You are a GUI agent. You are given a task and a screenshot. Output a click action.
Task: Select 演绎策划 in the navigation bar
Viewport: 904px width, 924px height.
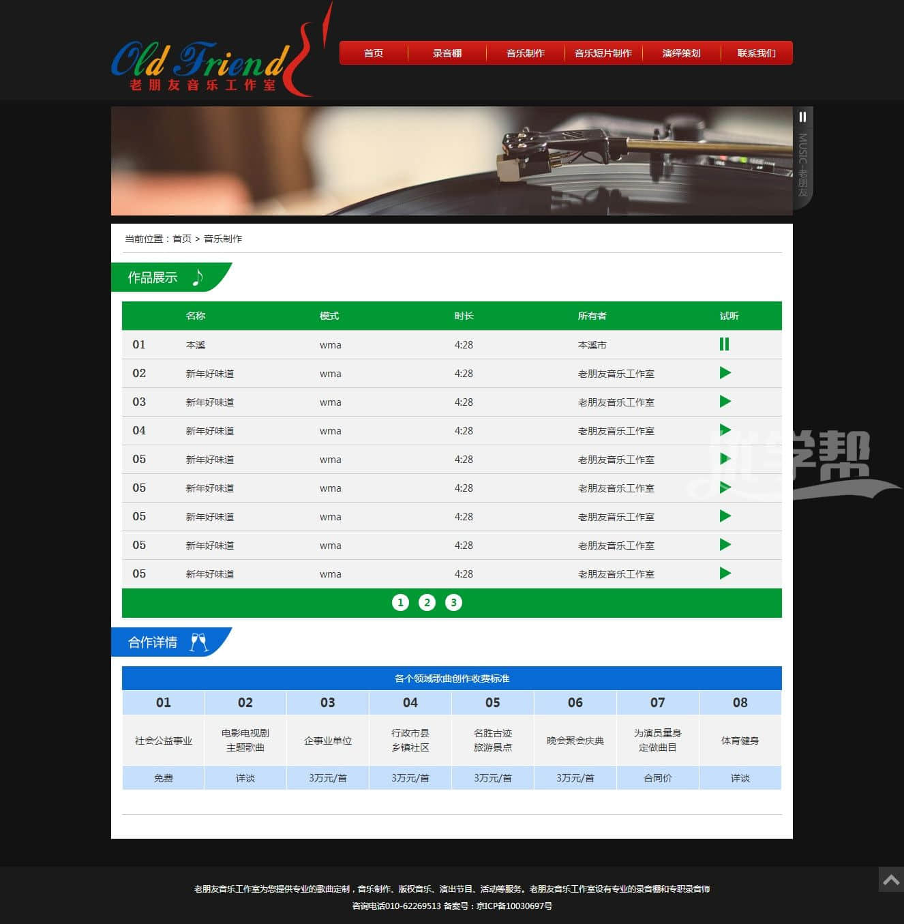point(681,53)
